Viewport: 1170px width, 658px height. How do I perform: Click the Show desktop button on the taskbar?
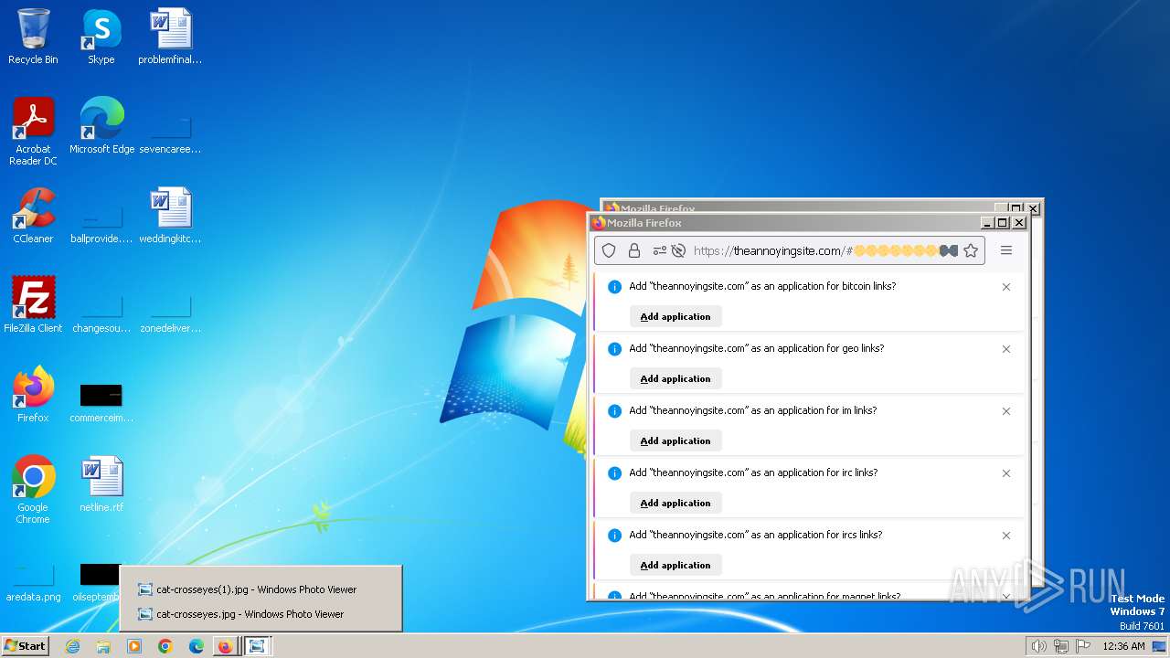pyautogui.click(x=1159, y=646)
